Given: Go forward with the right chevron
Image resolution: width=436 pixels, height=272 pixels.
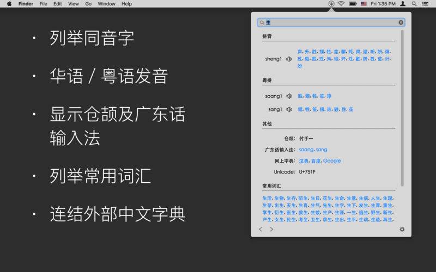Looking at the screenshot, I should [271, 229].
